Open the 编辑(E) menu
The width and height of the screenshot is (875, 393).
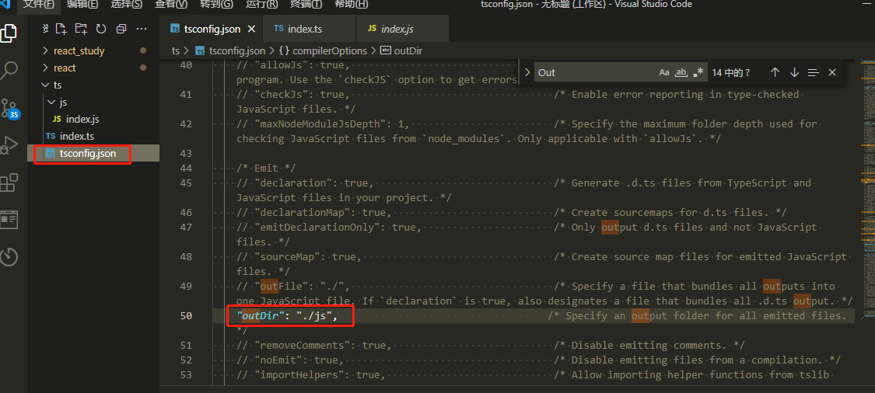click(82, 5)
